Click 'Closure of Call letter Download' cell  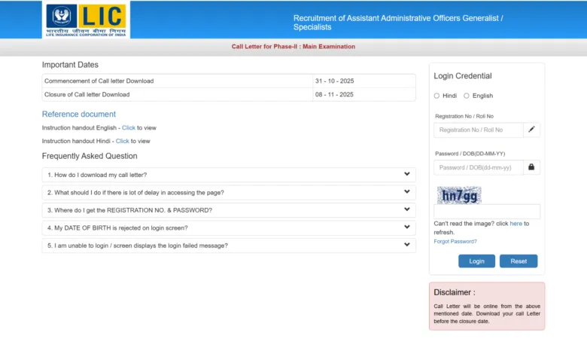click(x=178, y=94)
